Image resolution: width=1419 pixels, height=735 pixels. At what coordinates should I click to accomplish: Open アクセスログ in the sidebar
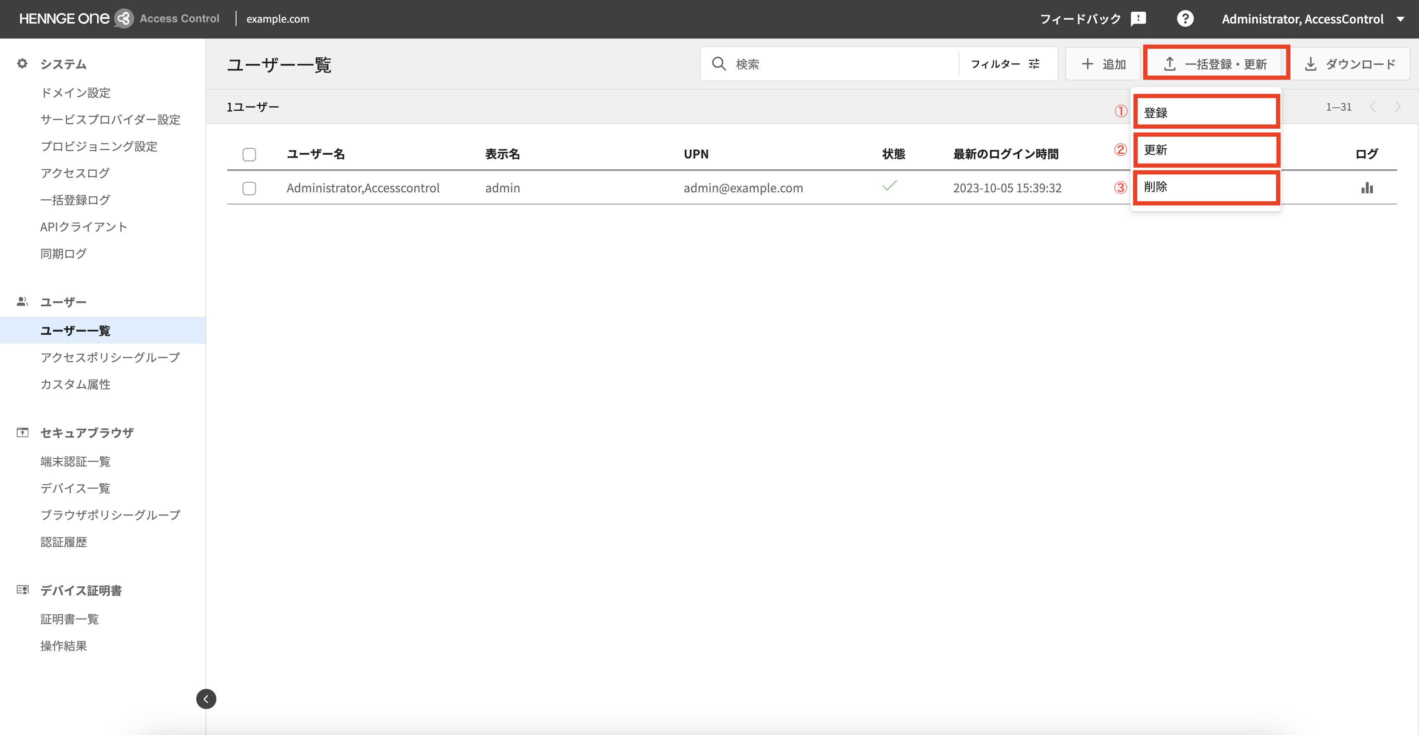point(75,173)
